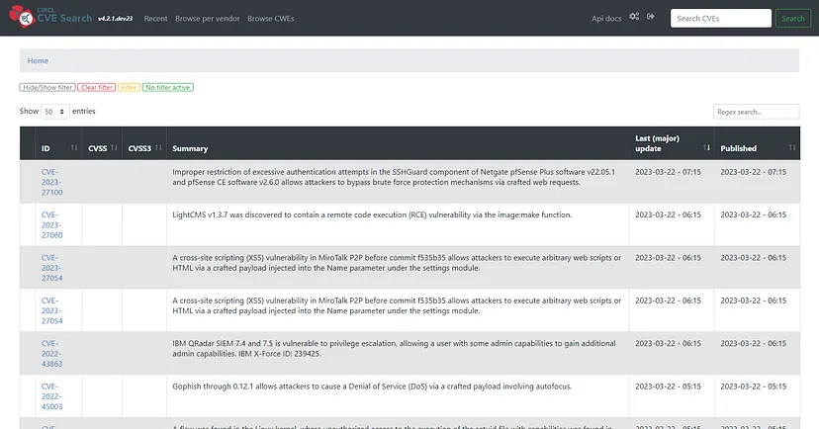
Task: Sort by CVSS column arrows
Action: coord(115,148)
